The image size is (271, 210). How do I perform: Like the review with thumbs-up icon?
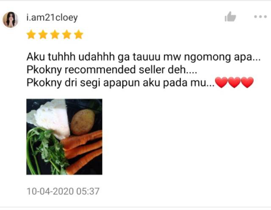(x=230, y=17)
